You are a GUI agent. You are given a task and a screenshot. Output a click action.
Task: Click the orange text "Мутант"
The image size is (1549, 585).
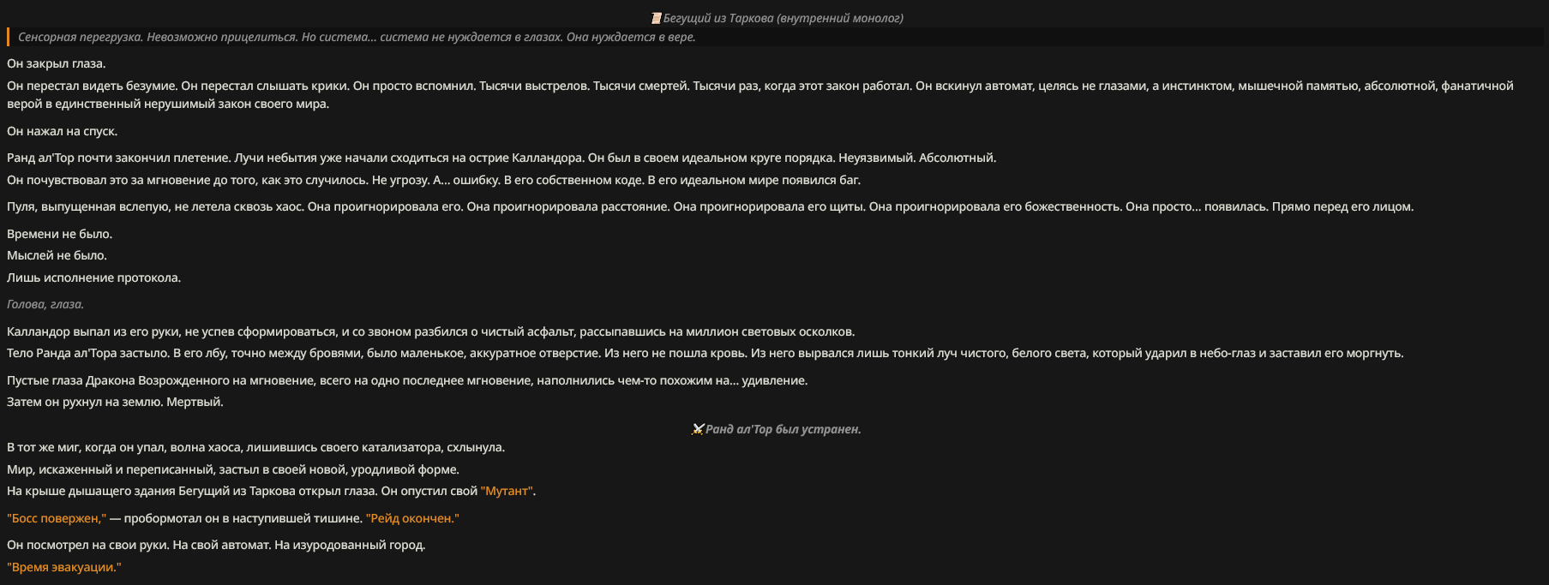pos(507,491)
